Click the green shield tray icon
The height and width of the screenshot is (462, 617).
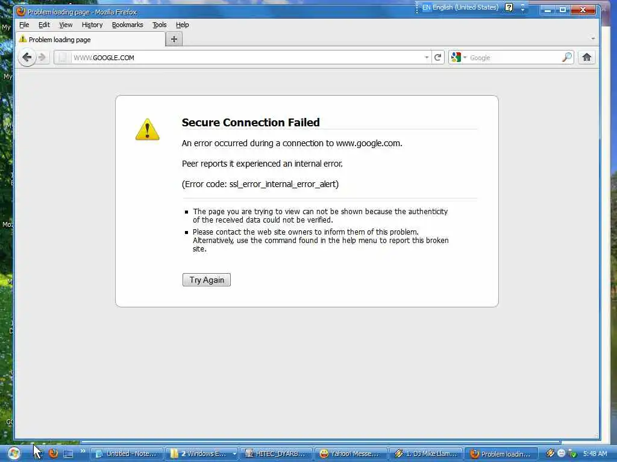tap(572, 454)
